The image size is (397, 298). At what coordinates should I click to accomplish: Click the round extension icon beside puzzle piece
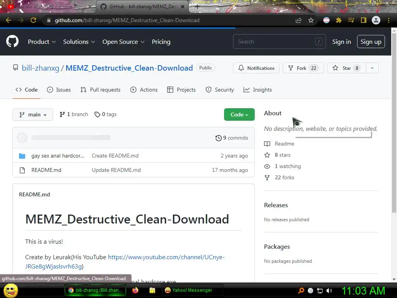pyautogui.click(x=326, y=20)
